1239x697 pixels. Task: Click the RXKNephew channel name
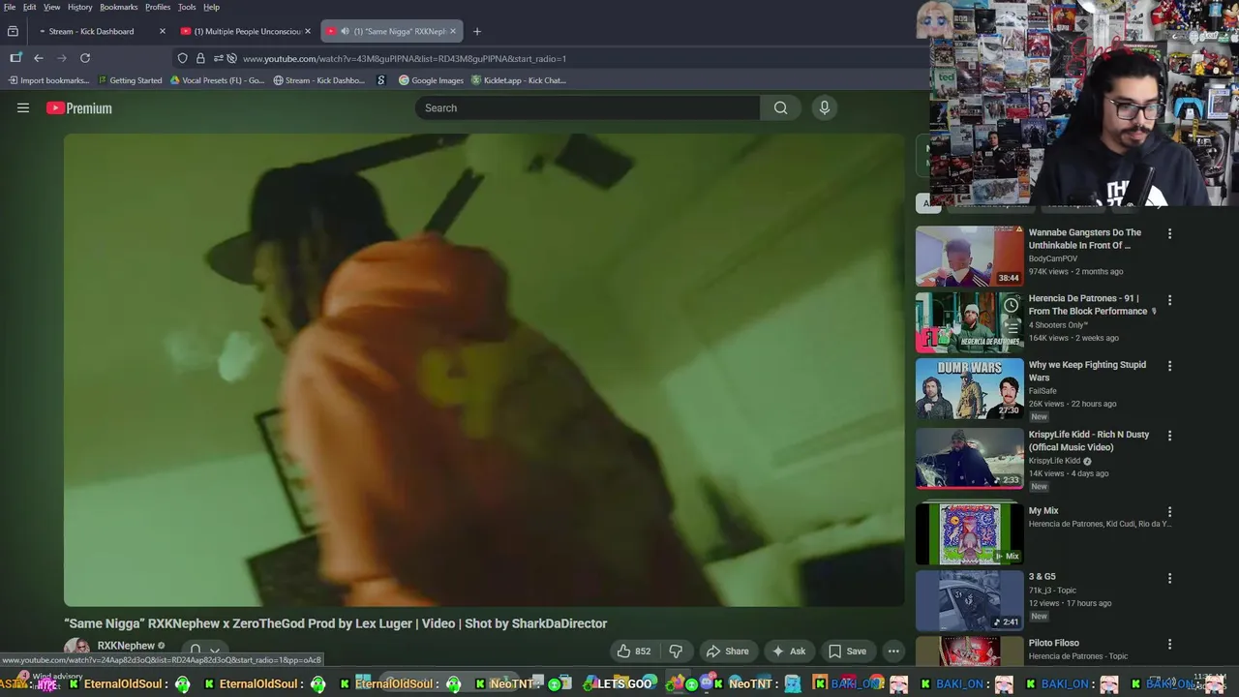(126, 646)
